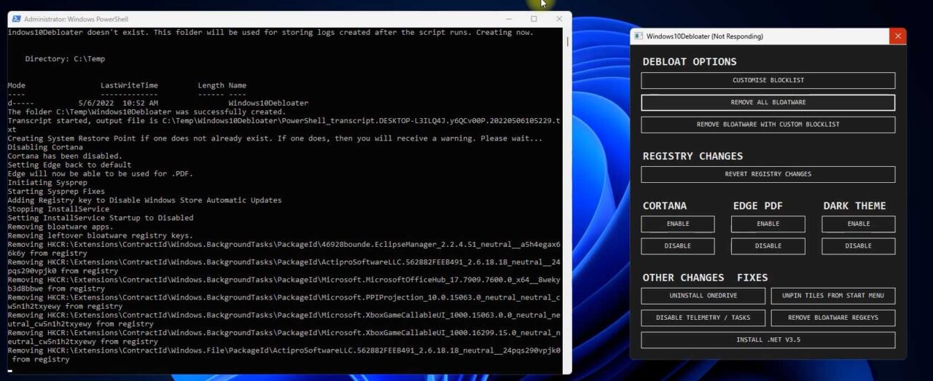Viewport: 933px width, 381px height.
Task: Click Install .NET V3.5 button
Action: point(768,340)
